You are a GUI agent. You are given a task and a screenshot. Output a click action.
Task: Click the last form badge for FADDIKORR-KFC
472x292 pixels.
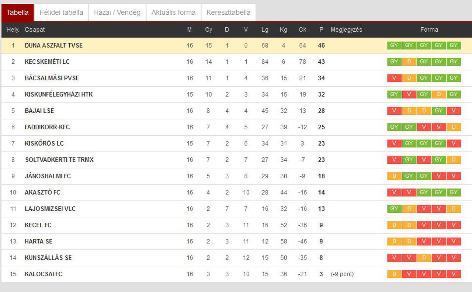[x=454, y=127]
